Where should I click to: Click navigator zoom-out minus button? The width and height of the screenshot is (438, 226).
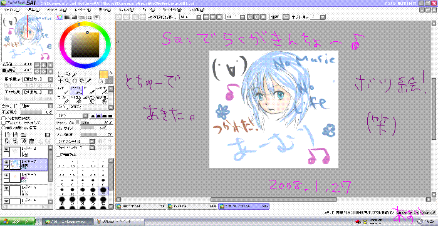pos(37,65)
